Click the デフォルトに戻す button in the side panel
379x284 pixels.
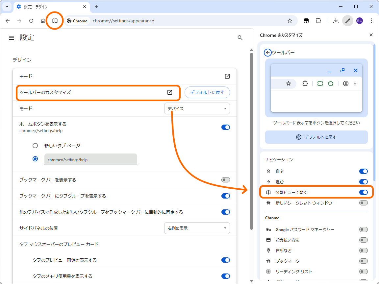pos(316,137)
